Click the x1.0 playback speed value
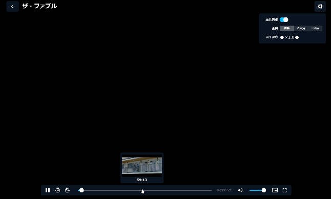 click(289, 37)
